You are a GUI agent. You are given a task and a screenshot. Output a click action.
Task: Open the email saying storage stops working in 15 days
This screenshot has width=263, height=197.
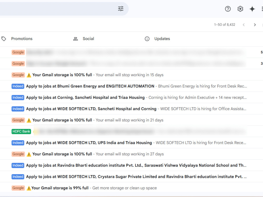131,75
